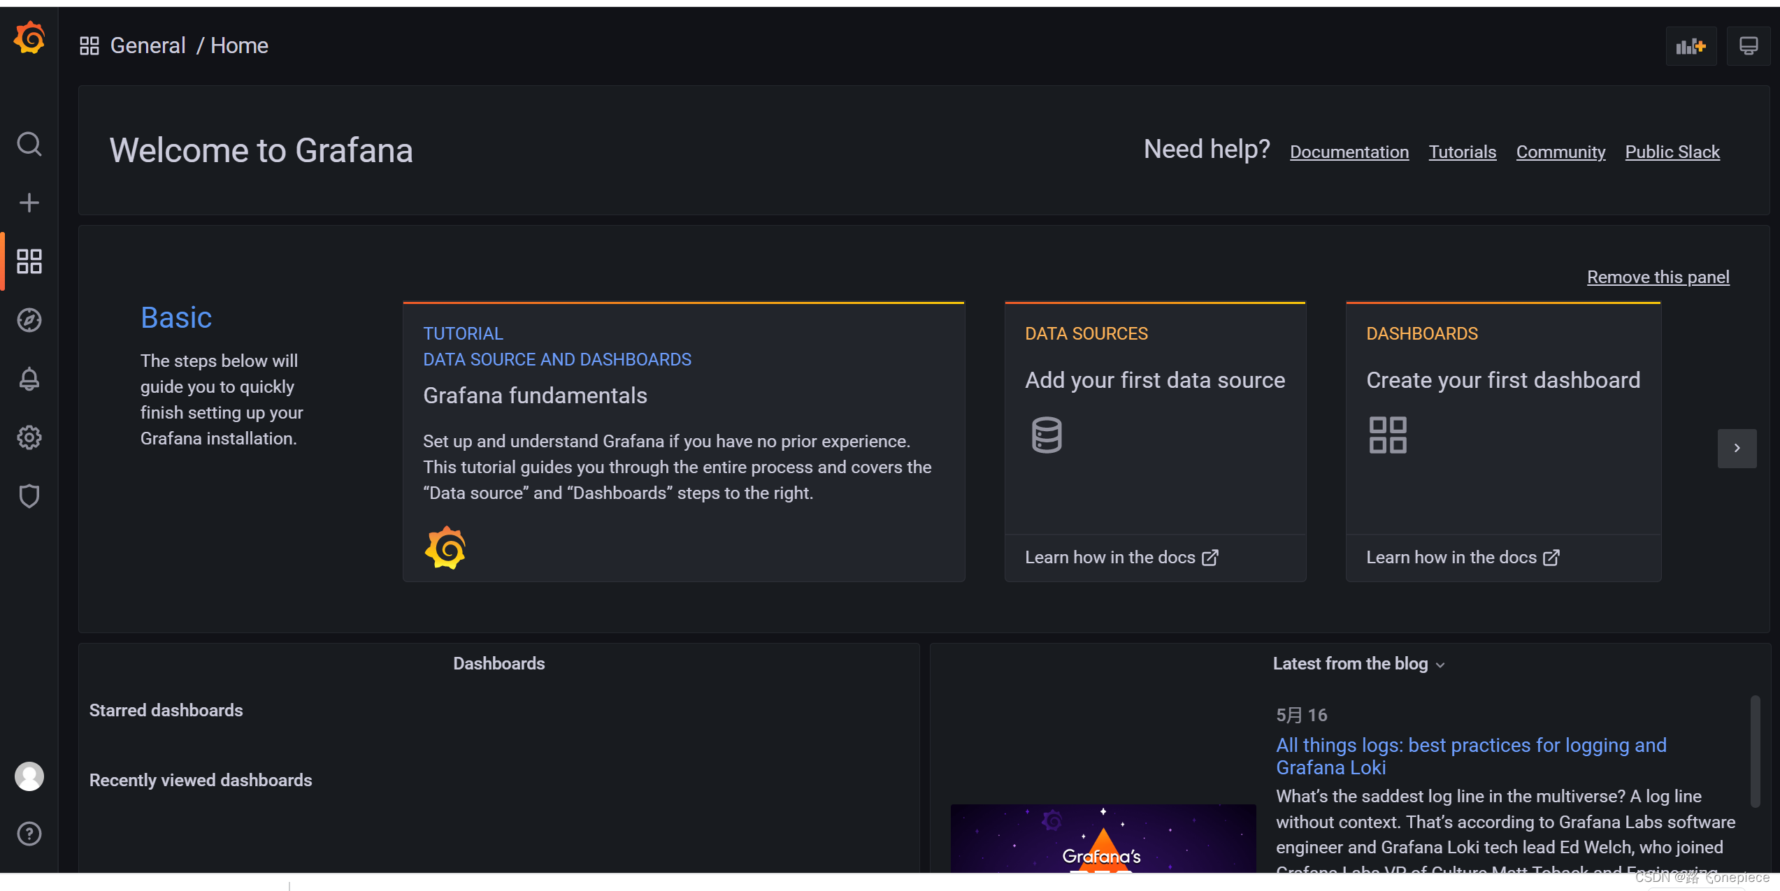
Task: Click the Basic heading
Action: click(x=176, y=317)
